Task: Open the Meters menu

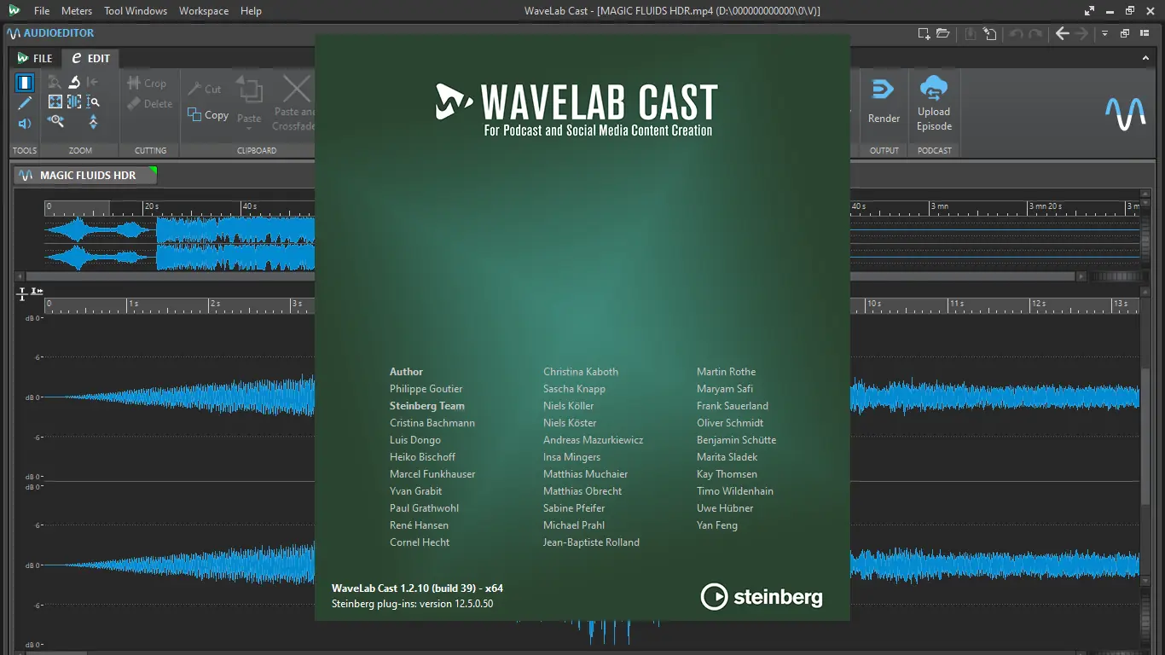Action: (x=77, y=11)
